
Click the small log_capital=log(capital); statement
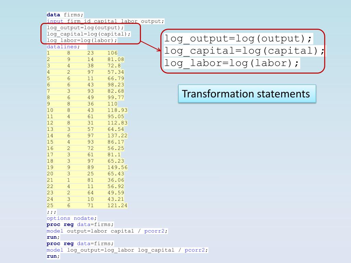[x=88, y=34]
